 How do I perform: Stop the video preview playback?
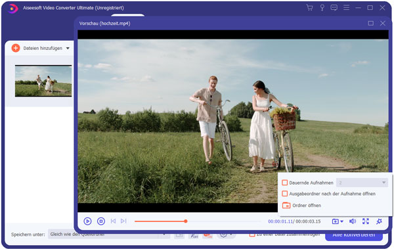point(101,221)
